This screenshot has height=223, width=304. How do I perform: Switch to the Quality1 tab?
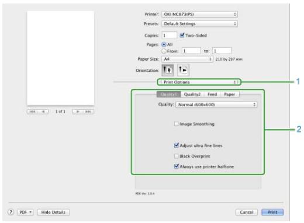[169, 95]
